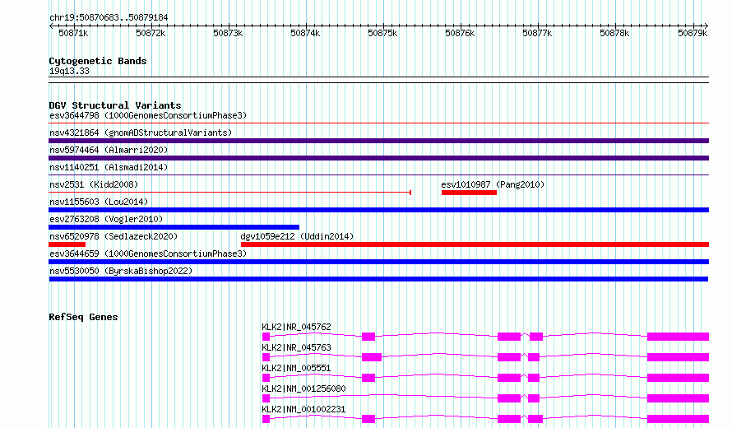
Task: Select the dgv1059e212 Uddin2014 red bar
Action: [475, 244]
